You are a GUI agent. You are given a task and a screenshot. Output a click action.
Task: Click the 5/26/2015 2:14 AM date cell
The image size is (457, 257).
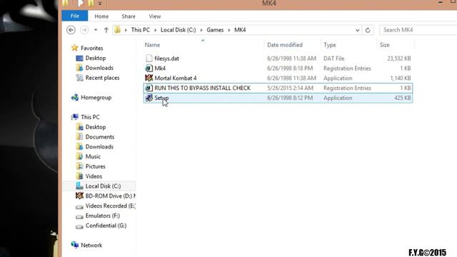291,88
